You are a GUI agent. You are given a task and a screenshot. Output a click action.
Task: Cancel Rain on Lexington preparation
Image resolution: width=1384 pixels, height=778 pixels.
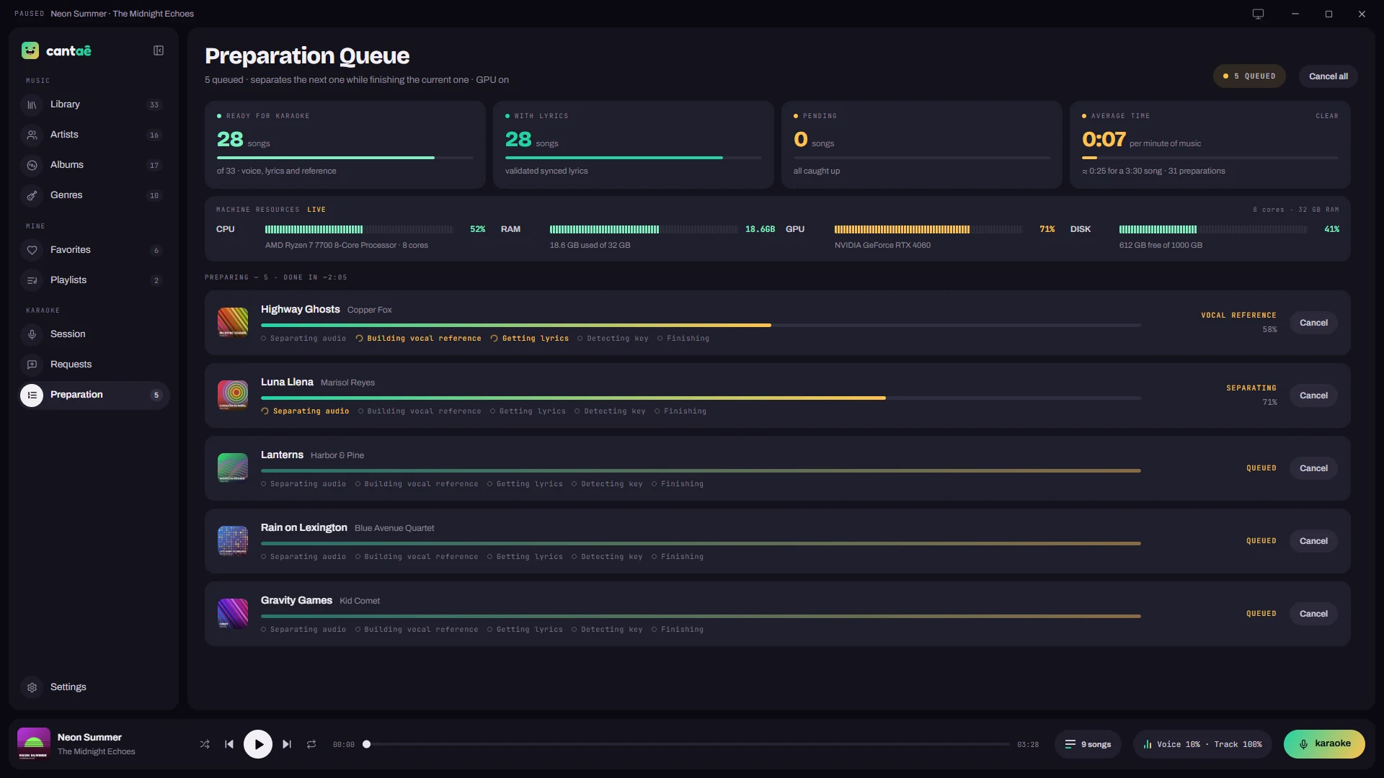tap(1313, 541)
